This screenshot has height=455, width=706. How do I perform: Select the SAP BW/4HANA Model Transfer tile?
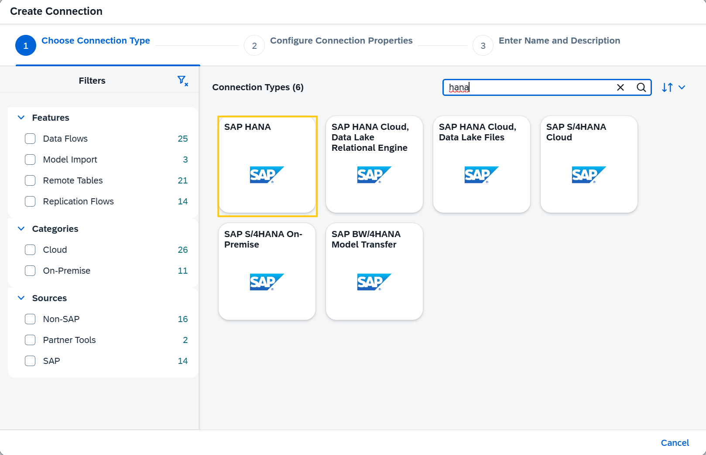click(374, 272)
